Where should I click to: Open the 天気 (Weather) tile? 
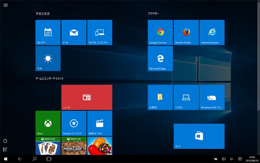48,58
